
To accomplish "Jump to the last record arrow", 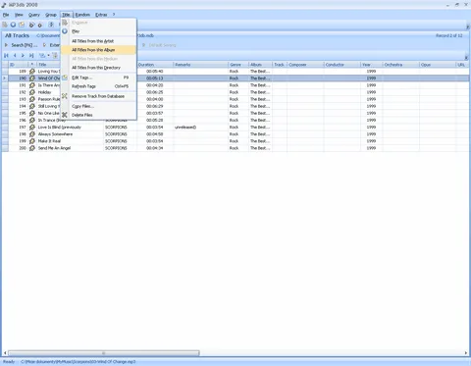I will pos(31,56).
